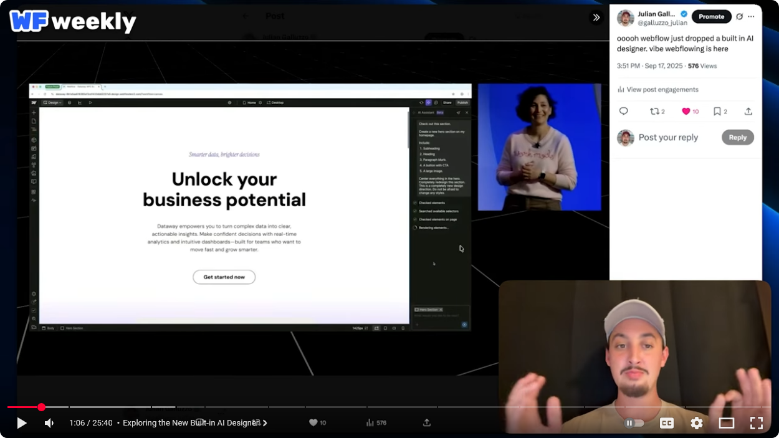Open the Design mode dropdown in Webflow
Image resolution: width=779 pixels, height=438 pixels.
pyautogui.click(x=52, y=103)
